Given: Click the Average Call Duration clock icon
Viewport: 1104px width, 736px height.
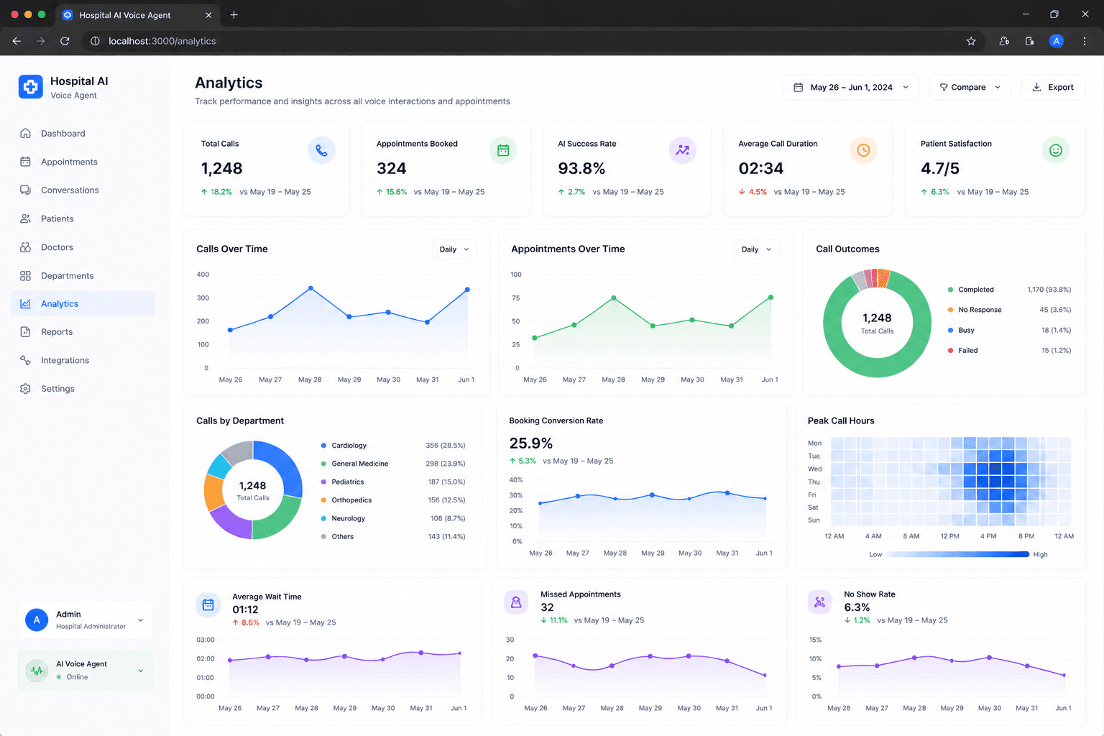Looking at the screenshot, I should (x=863, y=150).
